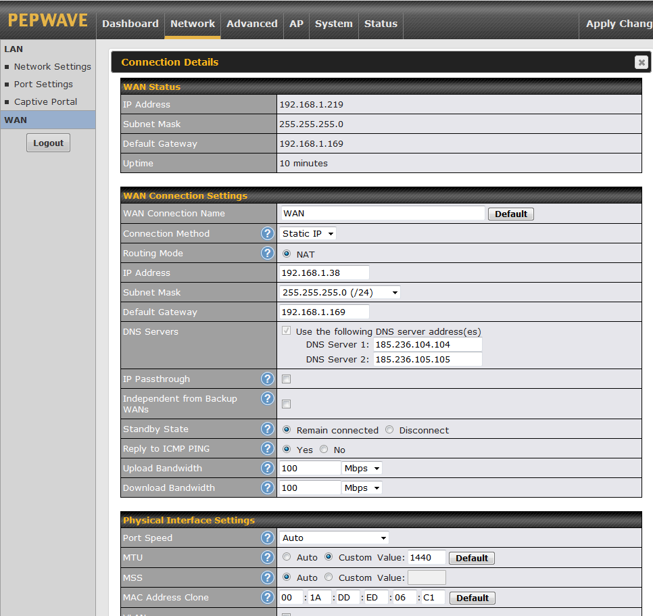
Task: Open the Subnet Mask dropdown
Action: click(340, 292)
